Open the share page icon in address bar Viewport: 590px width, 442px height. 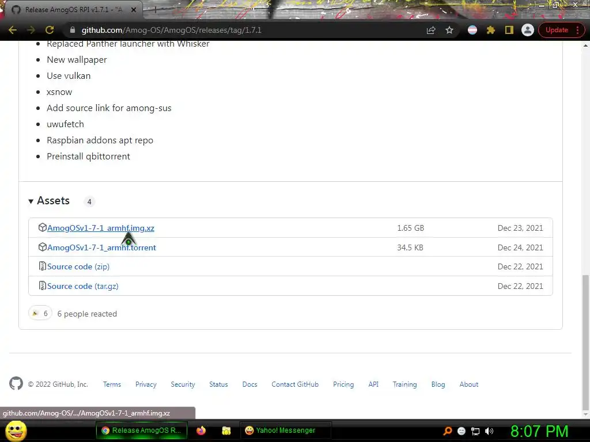[x=431, y=30]
